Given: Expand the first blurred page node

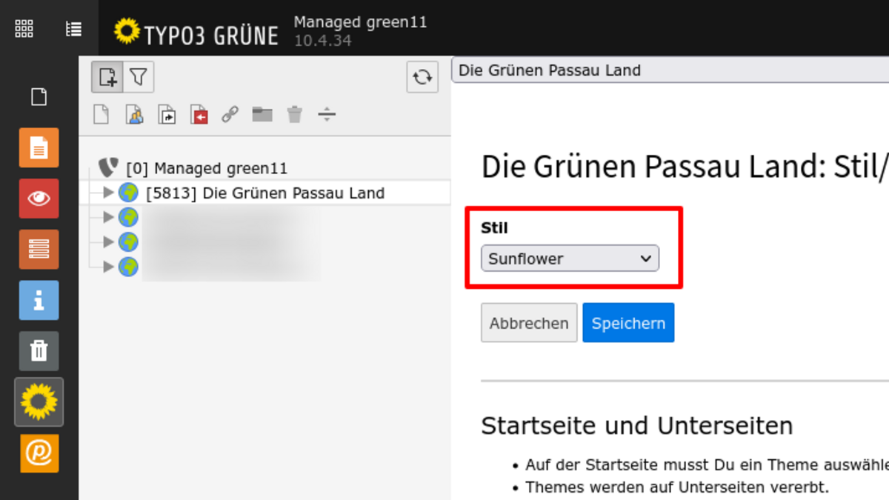Looking at the screenshot, I should tap(108, 217).
